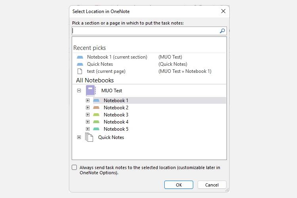Click the light green tab icon of Notebook 3
Viewport: 297px width, 198px height.
coord(96,114)
